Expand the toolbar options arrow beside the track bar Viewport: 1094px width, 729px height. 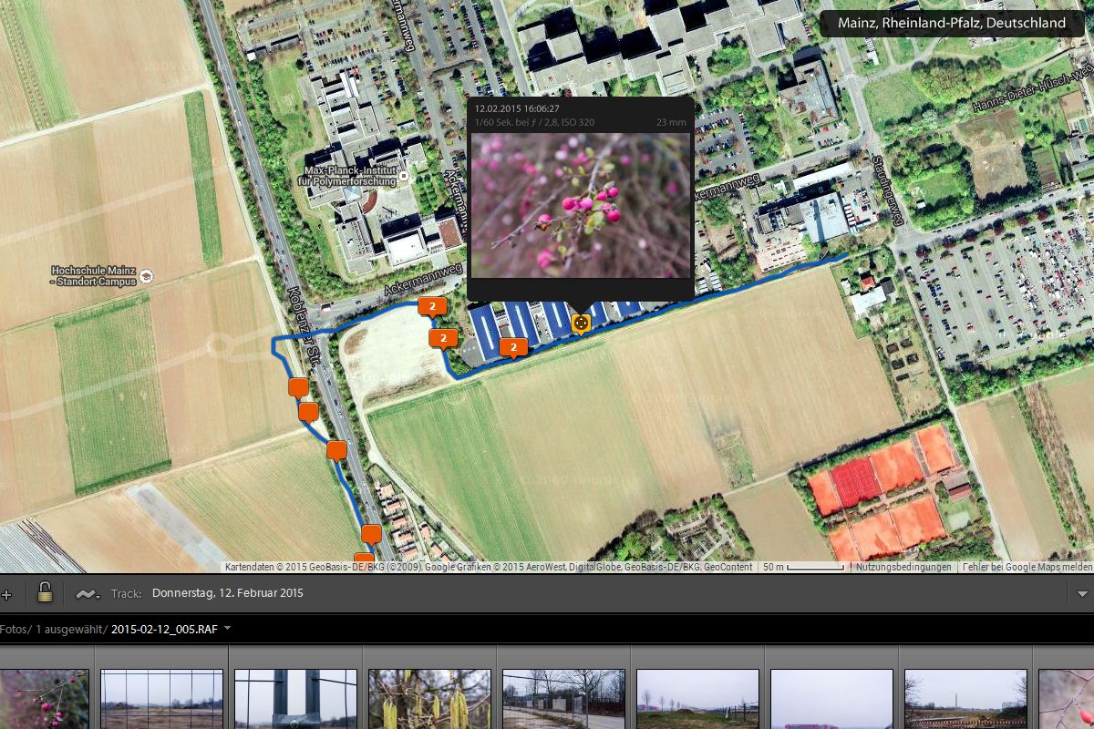pos(1083,593)
